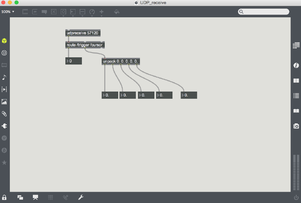
Task: Open the wrench Debugging tools icon
Action: [81, 197]
